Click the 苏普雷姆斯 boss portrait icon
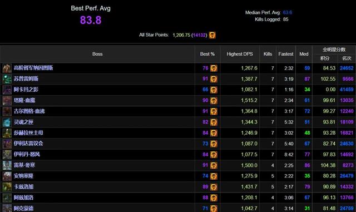356x212 pixels. [7, 79]
